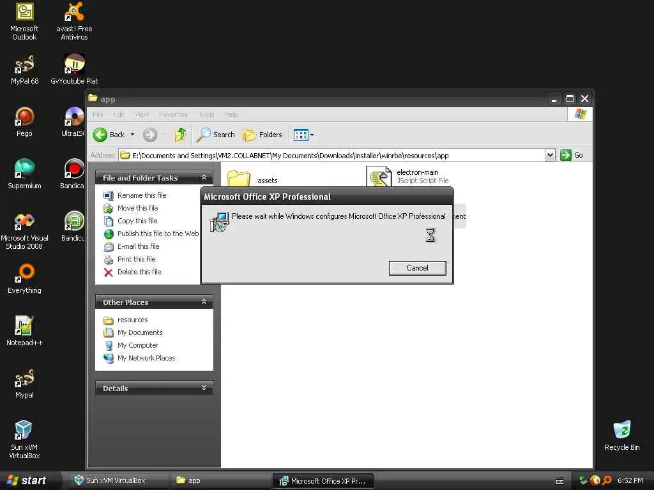654x490 pixels.
Task: Launch Sun xVM VirtualBox desktop shortcut
Action: tap(24, 440)
